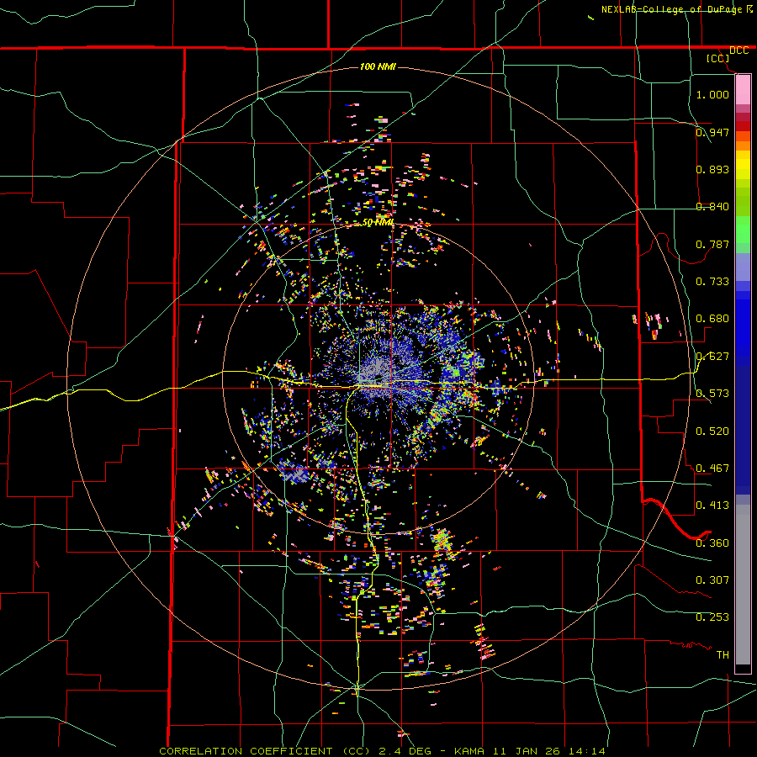Click the 50 NMI range ring label
Image resolution: width=757 pixels, height=757 pixels.
pyautogui.click(x=378, y=223)
